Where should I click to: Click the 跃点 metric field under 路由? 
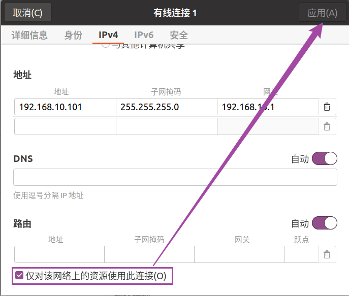301,254
